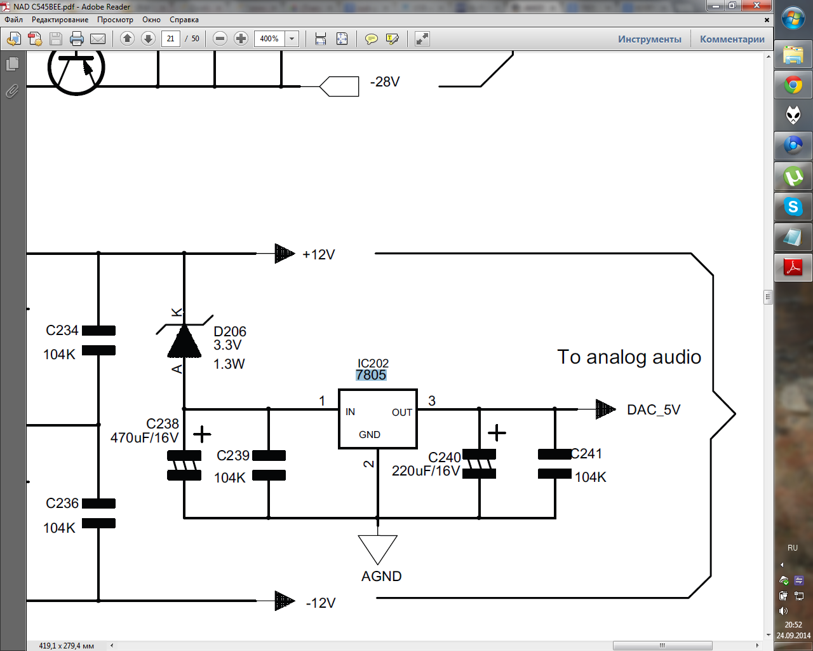The image size is (813, 651).
Task: Click the -12V rail label
Action: [321, 603]
